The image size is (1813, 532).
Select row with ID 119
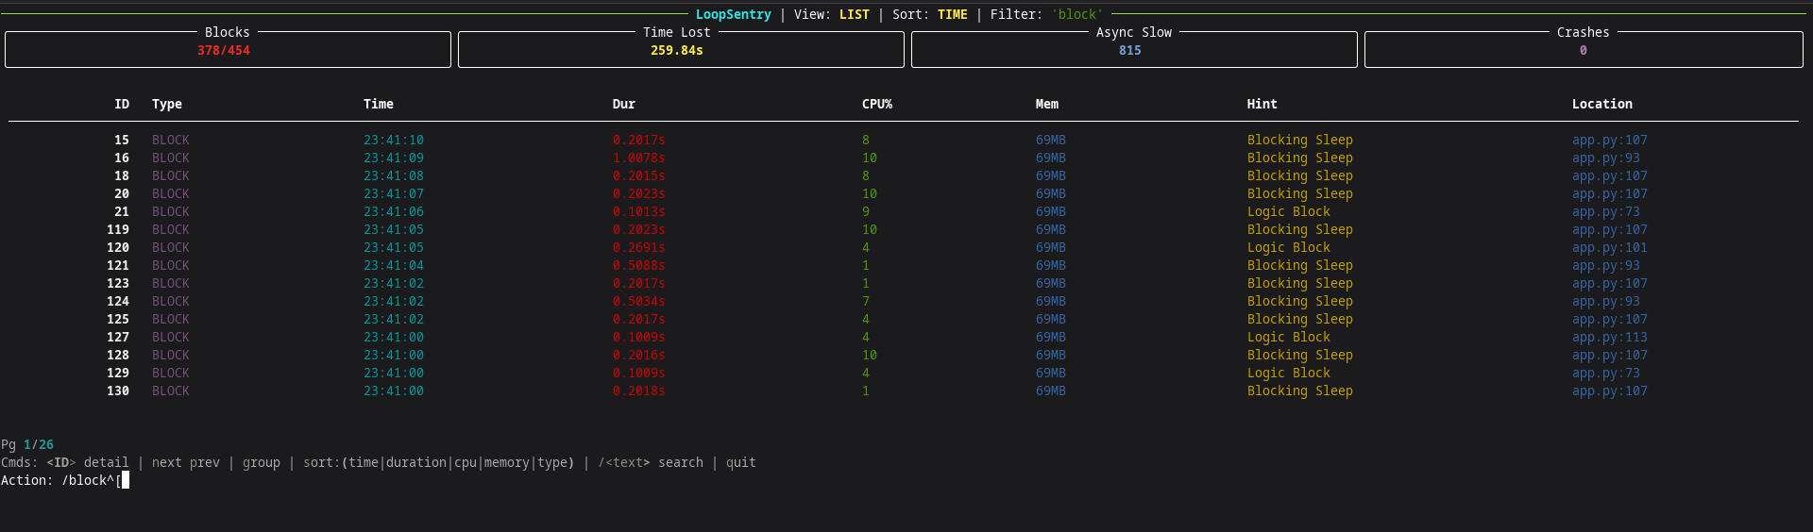pos(904,230)
